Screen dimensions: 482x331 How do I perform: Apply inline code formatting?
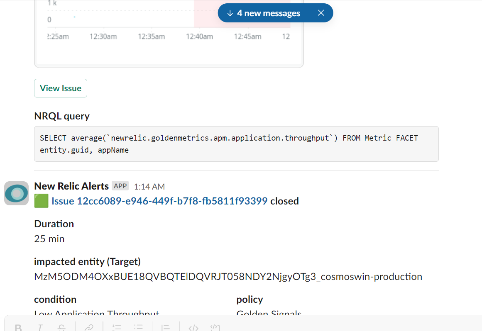coord(193,328)
